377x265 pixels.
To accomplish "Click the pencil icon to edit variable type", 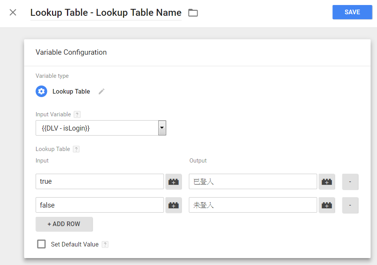I will [x=101, y=91].
